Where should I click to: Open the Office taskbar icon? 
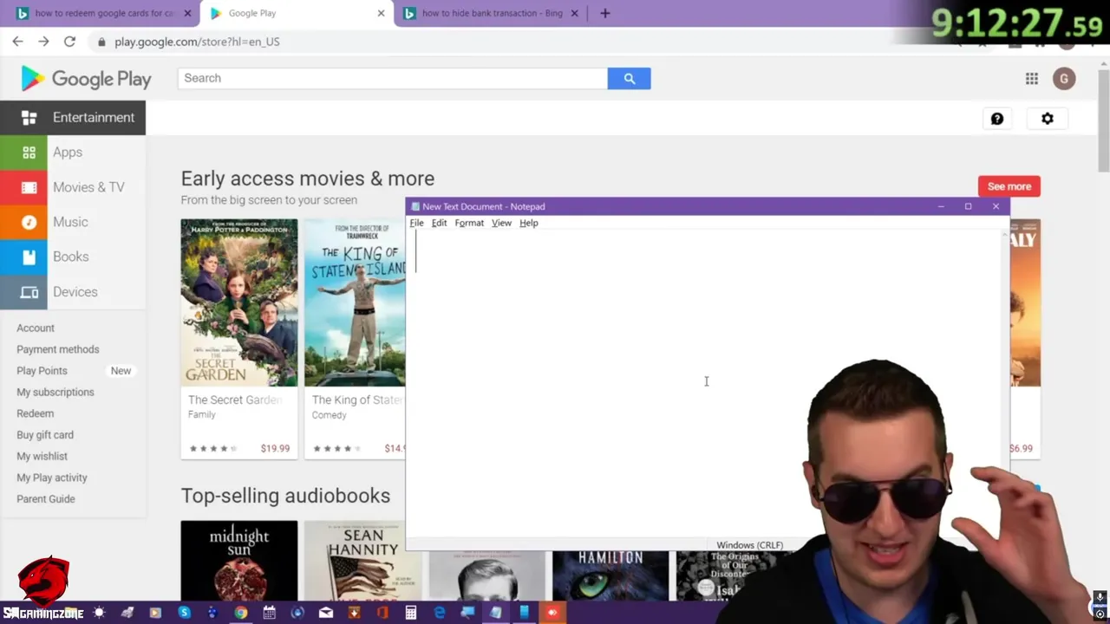[382, 613]
